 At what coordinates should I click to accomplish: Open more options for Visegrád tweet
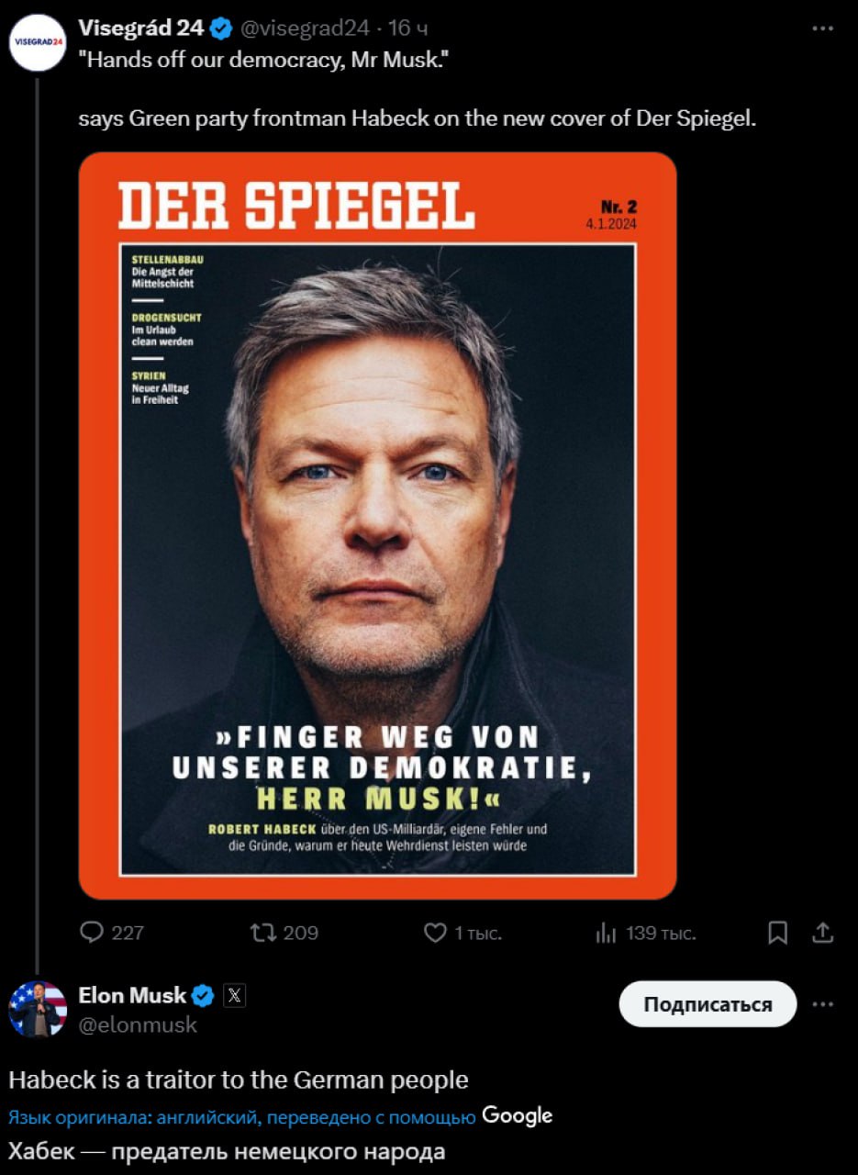(822, 28)
